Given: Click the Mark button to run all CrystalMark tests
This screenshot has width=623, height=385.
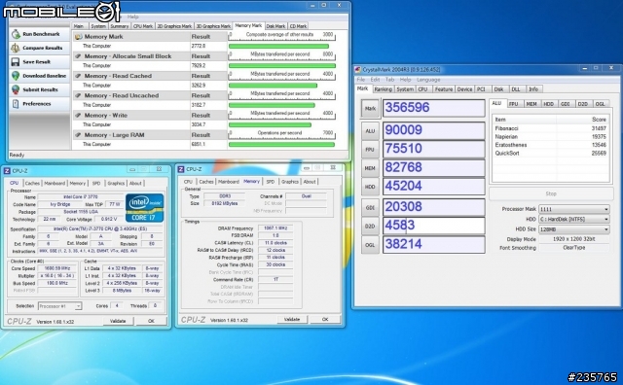Looking at the screenshot, I should pos(370,108).
